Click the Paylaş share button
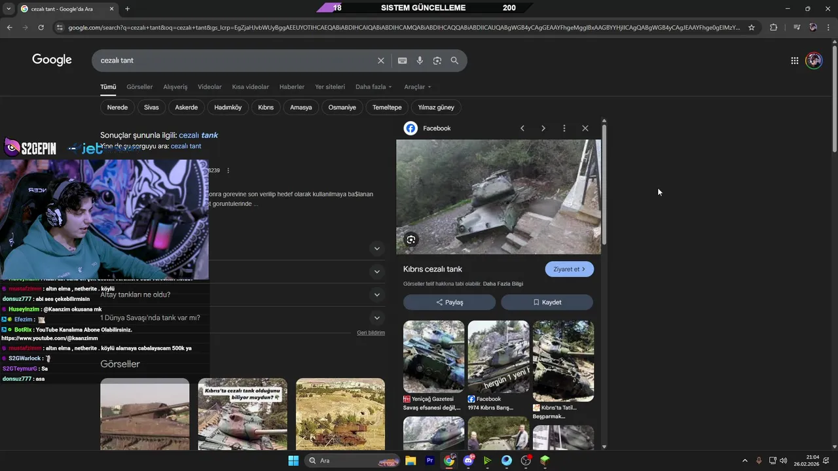 pos(449,302)
